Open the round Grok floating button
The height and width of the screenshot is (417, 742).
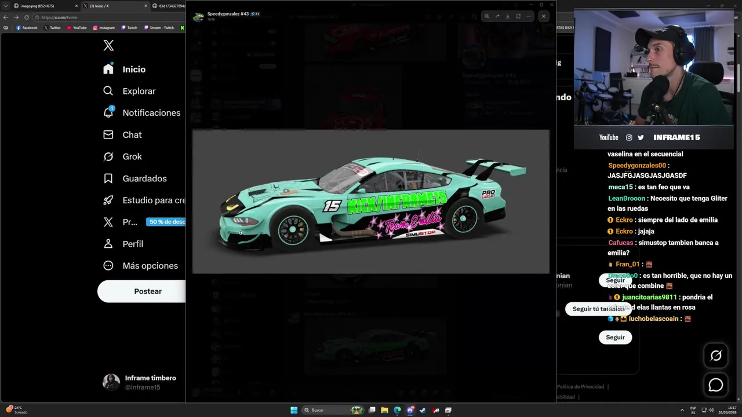716,356
